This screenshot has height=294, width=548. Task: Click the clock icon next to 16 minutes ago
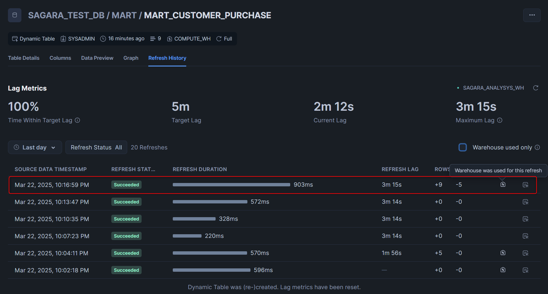coord(103,39)
